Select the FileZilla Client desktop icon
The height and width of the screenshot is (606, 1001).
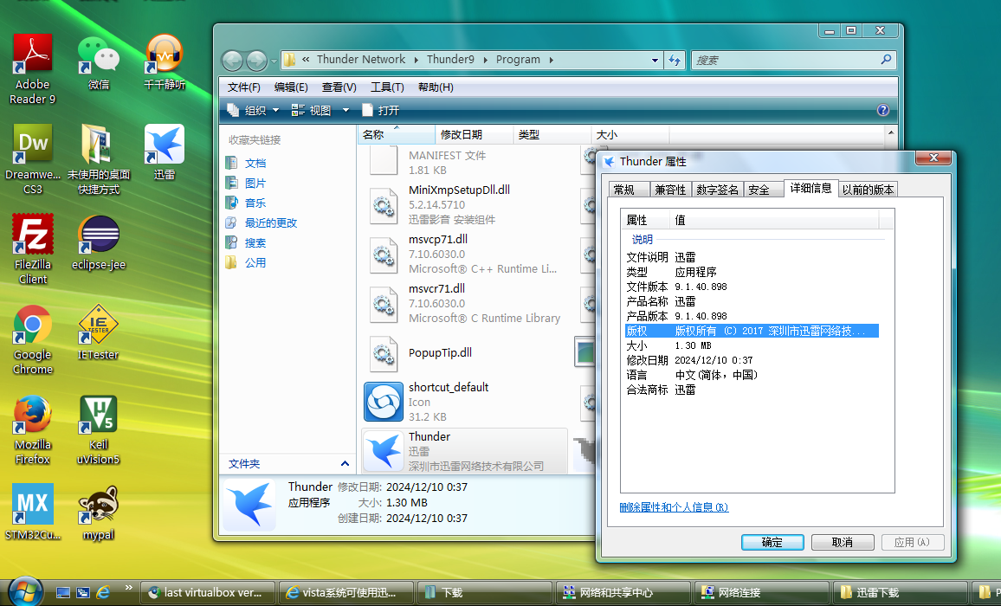tap(33, 249)
